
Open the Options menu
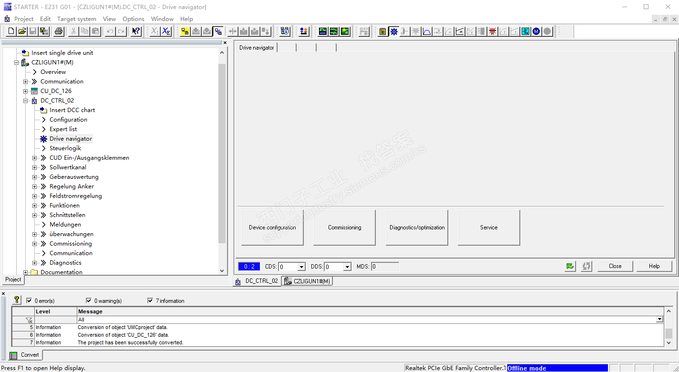(134, 19)
